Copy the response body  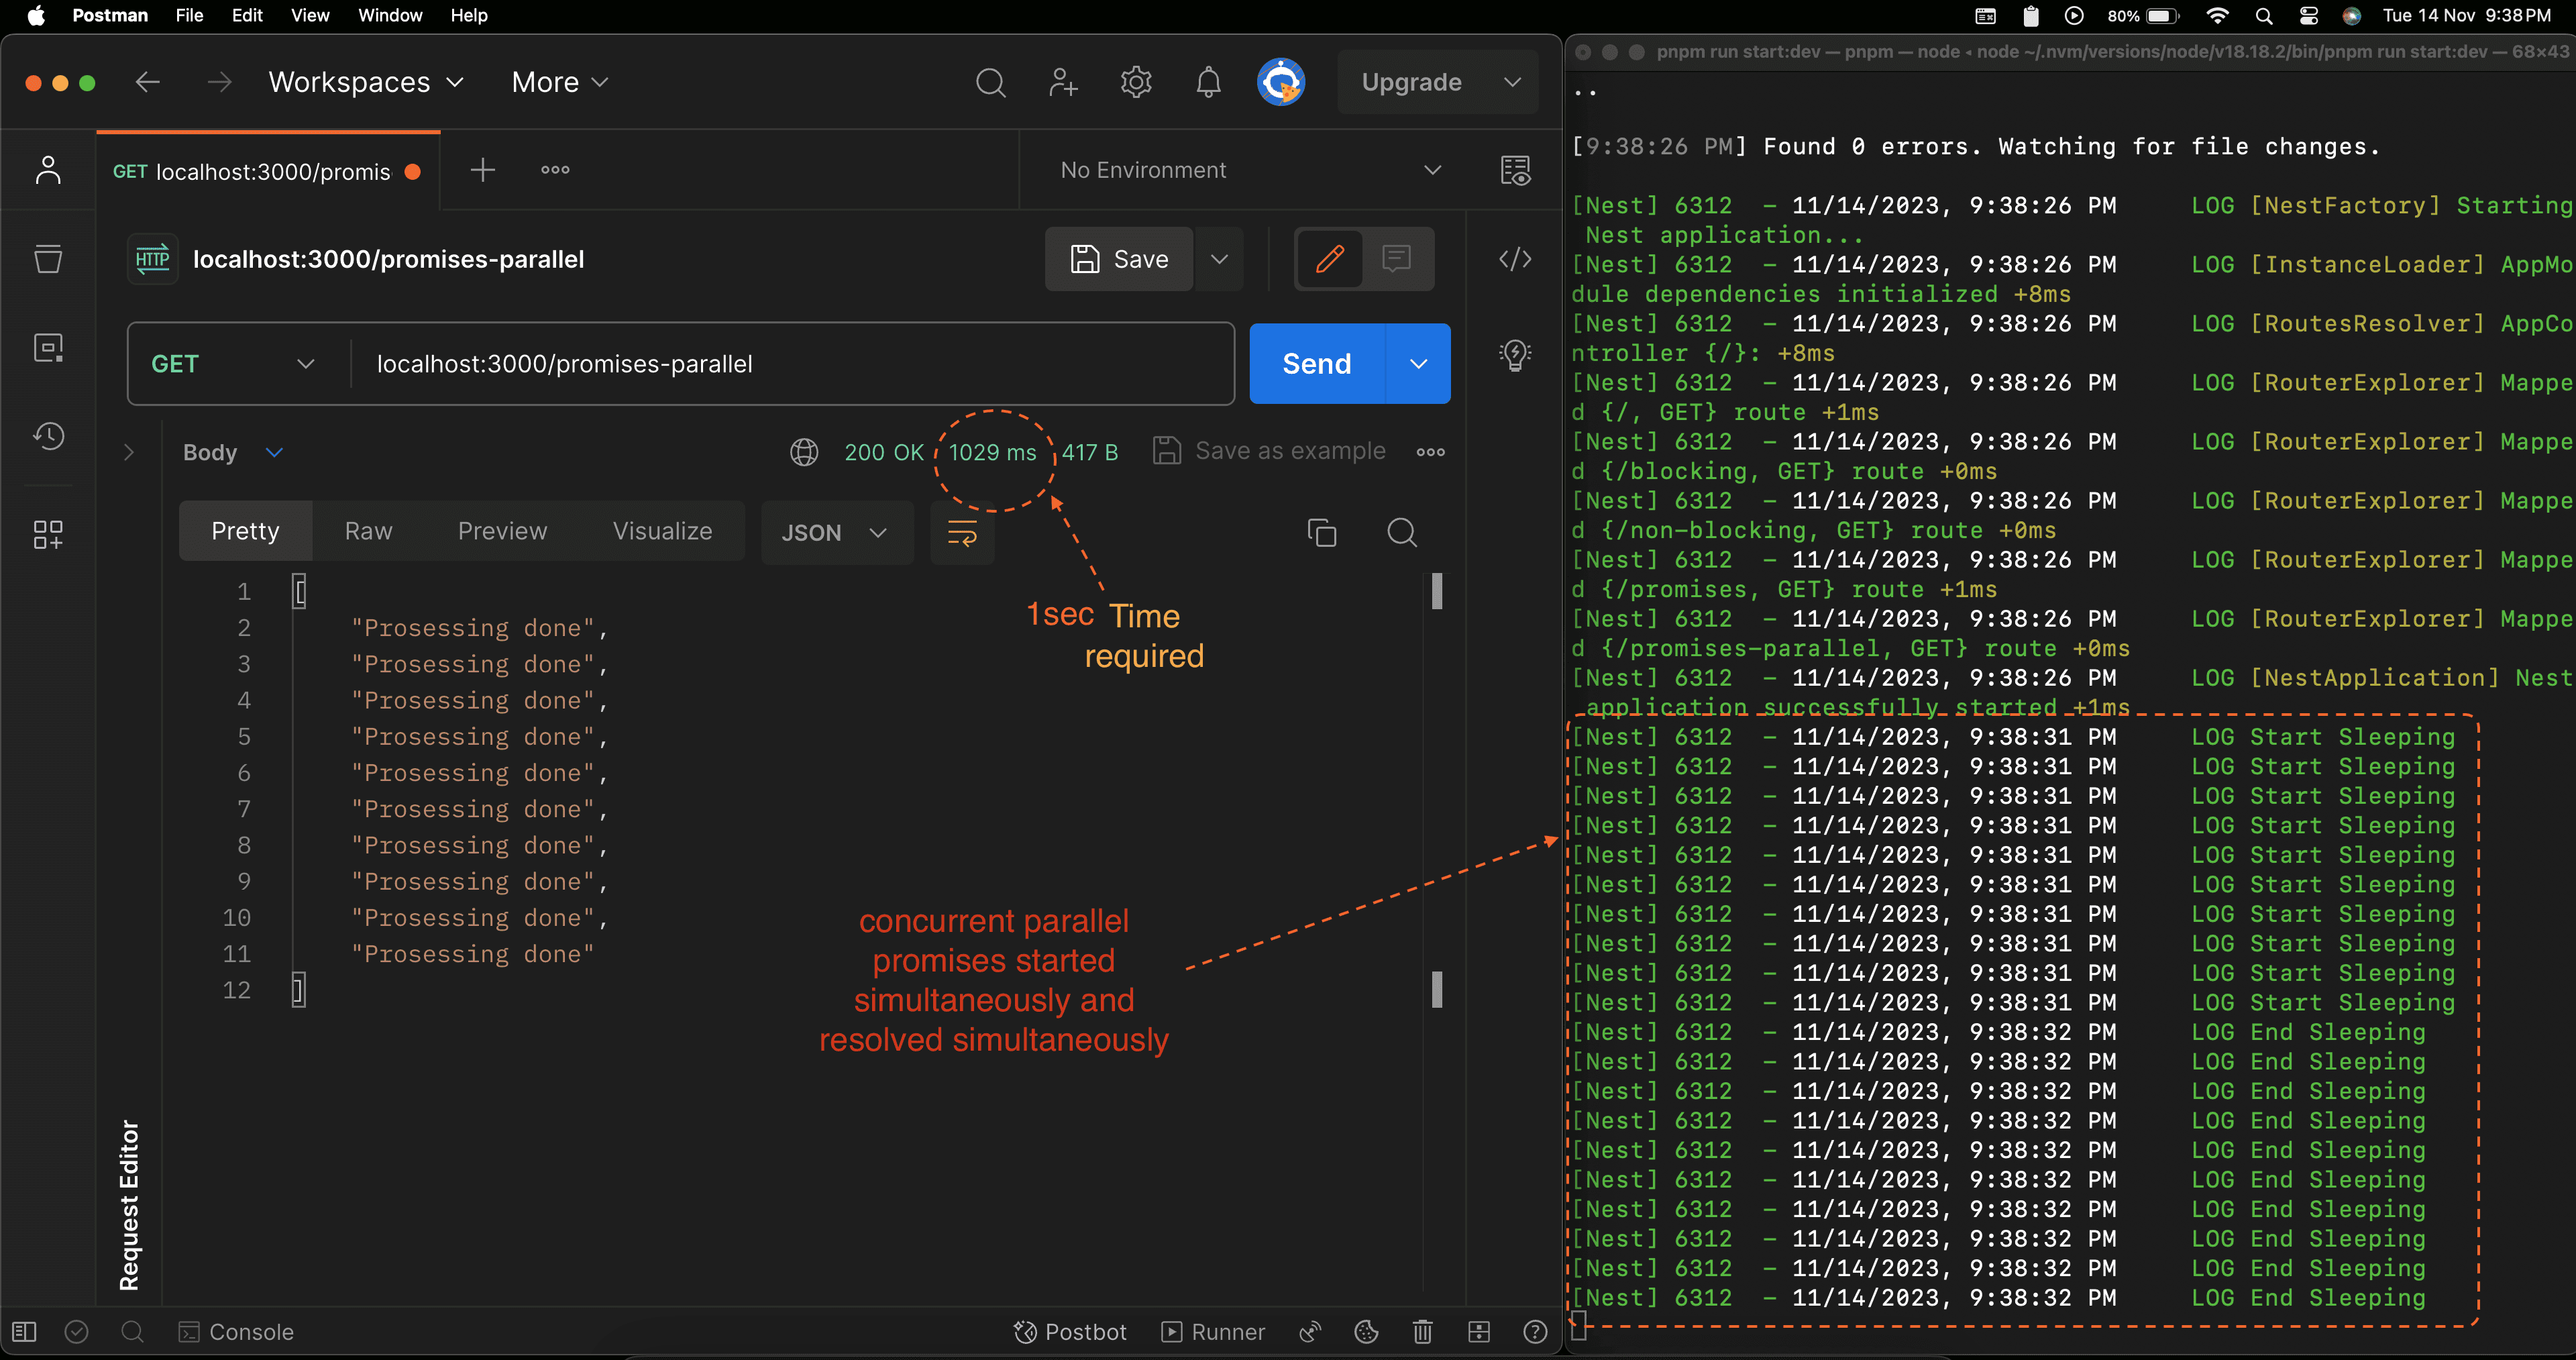1322,532
